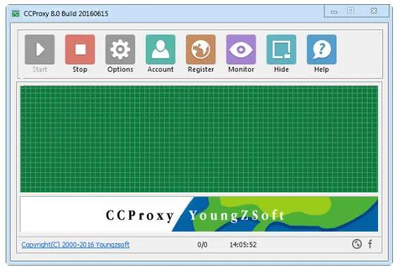Open the Register globe icon
The width and height of the screenshot is (395, 267).
point(201,49)
